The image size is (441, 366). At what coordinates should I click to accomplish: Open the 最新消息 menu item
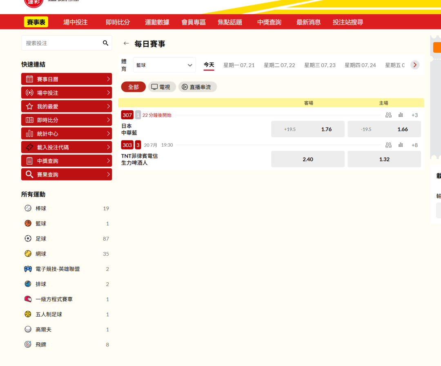(x=309, y=22)
